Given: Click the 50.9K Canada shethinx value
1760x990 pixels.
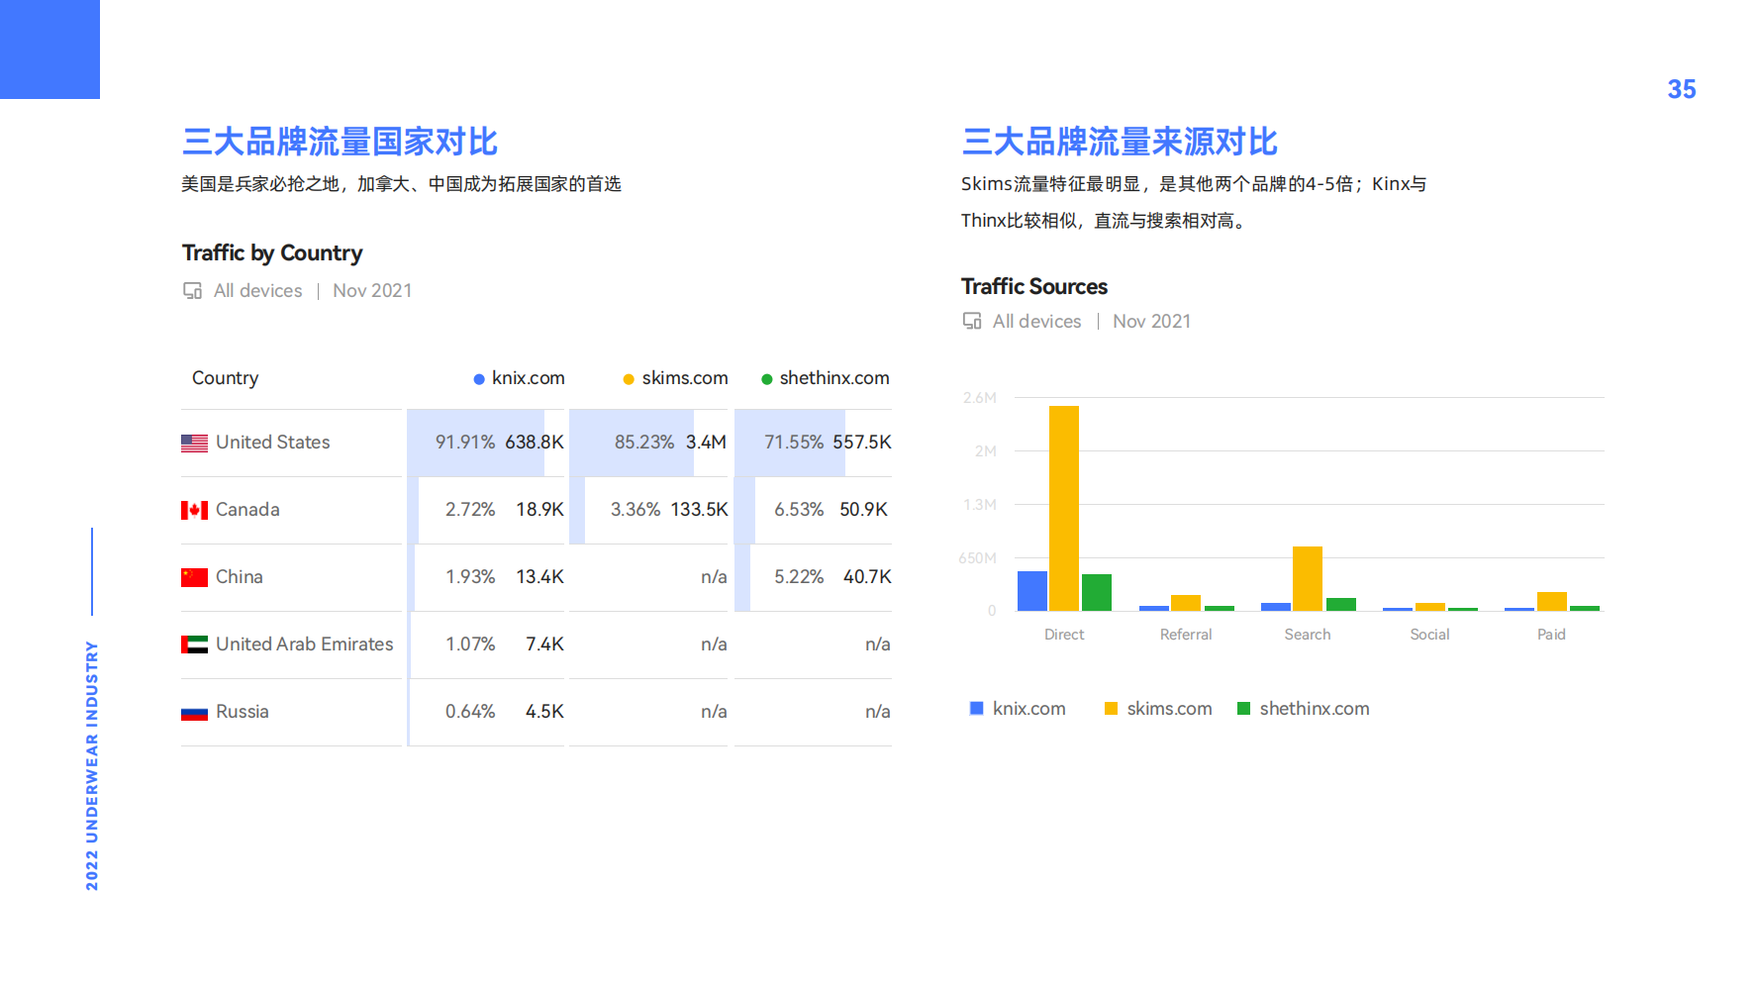Looking at the screenshot, I should (x=864, y=510).
